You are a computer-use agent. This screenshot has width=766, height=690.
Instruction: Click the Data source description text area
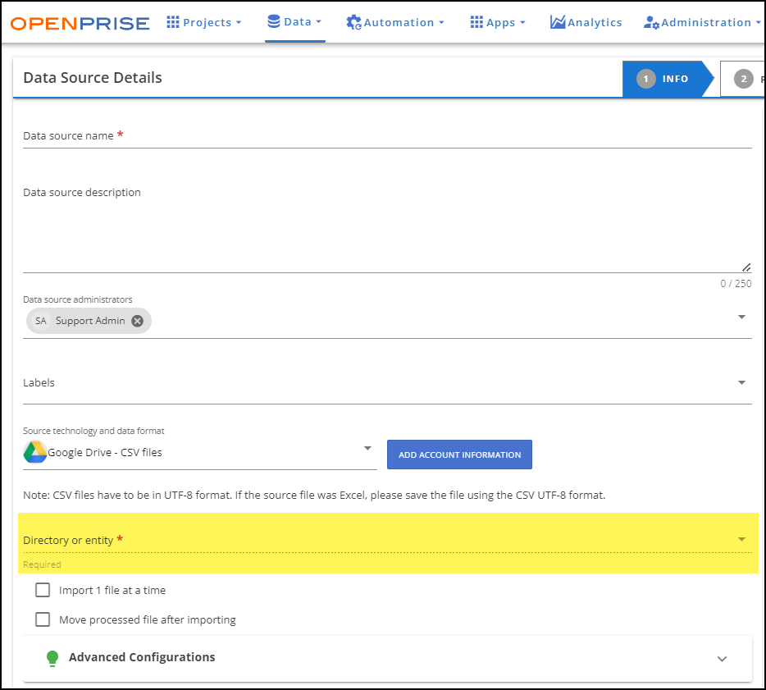(x=387, y=230)
